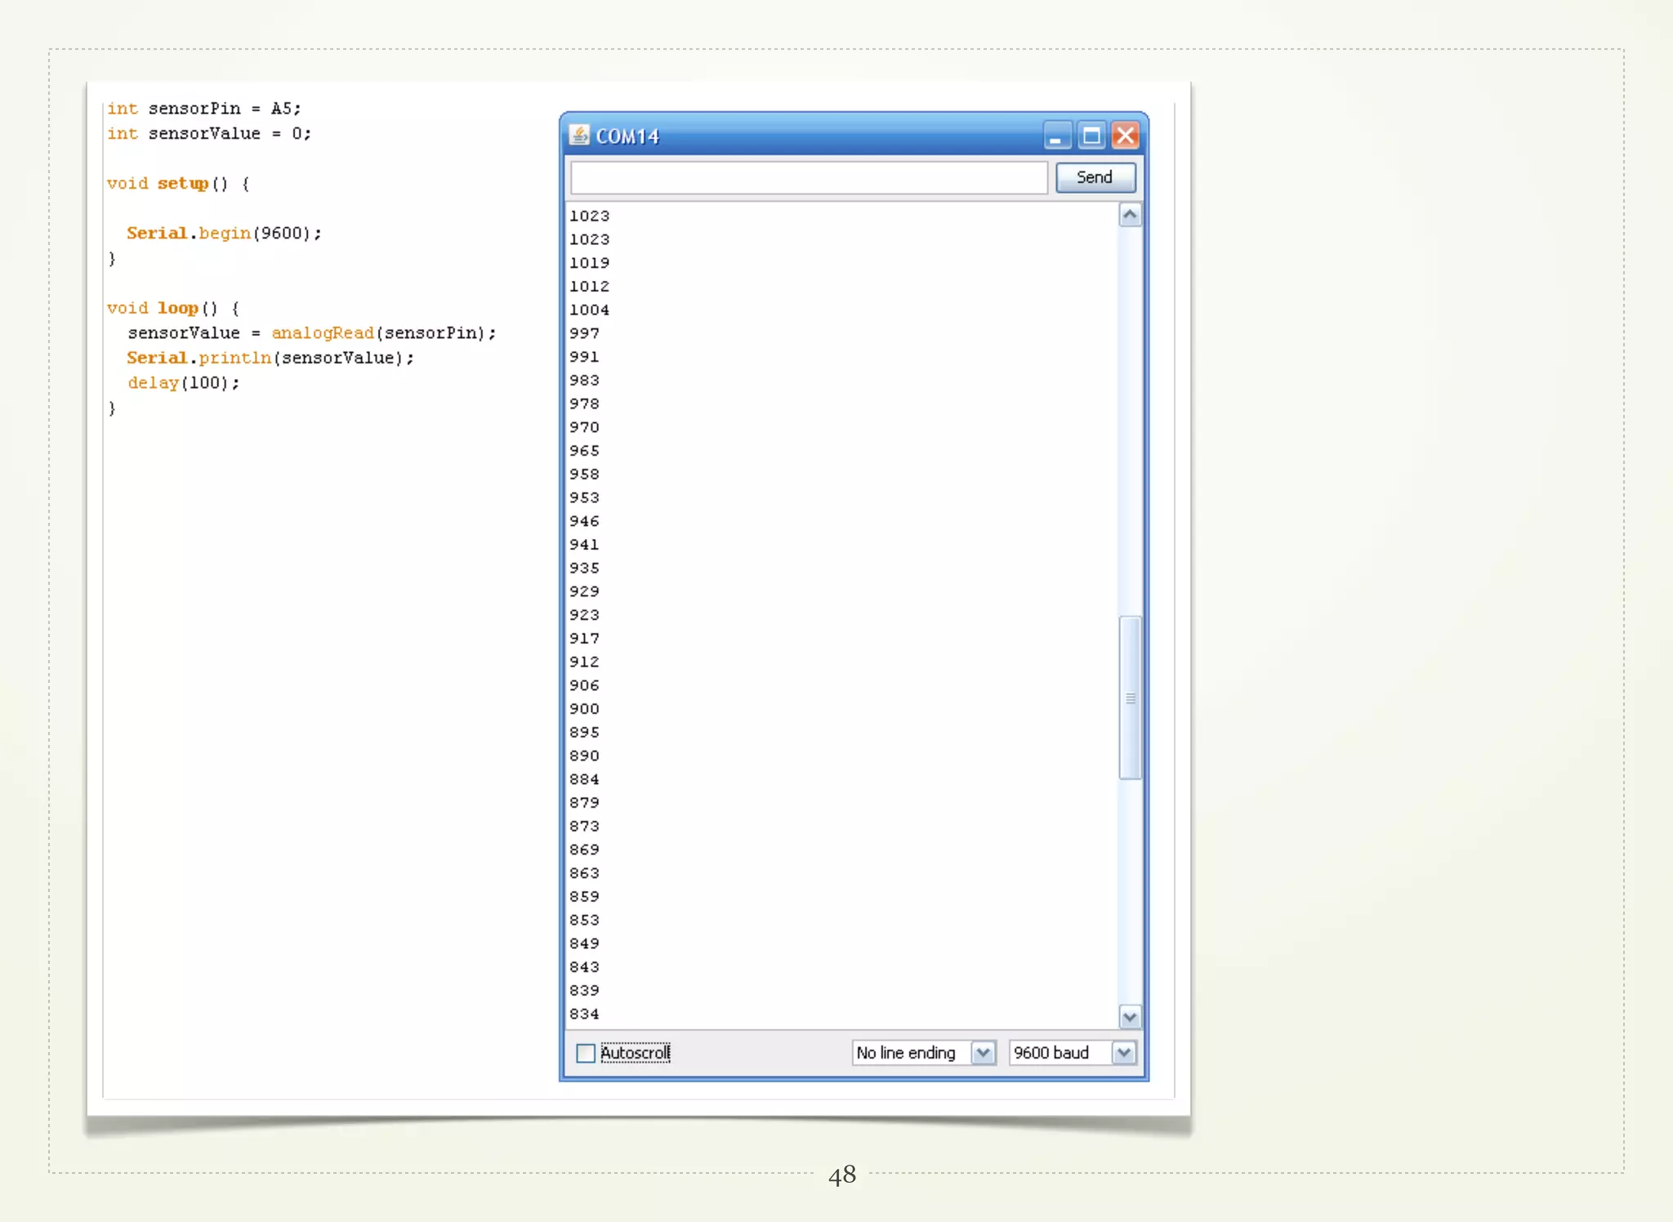The height and width of the screenshot is (1222, 1673).
Task: Click the value 863 in serial output
Action: click(585, 873)
